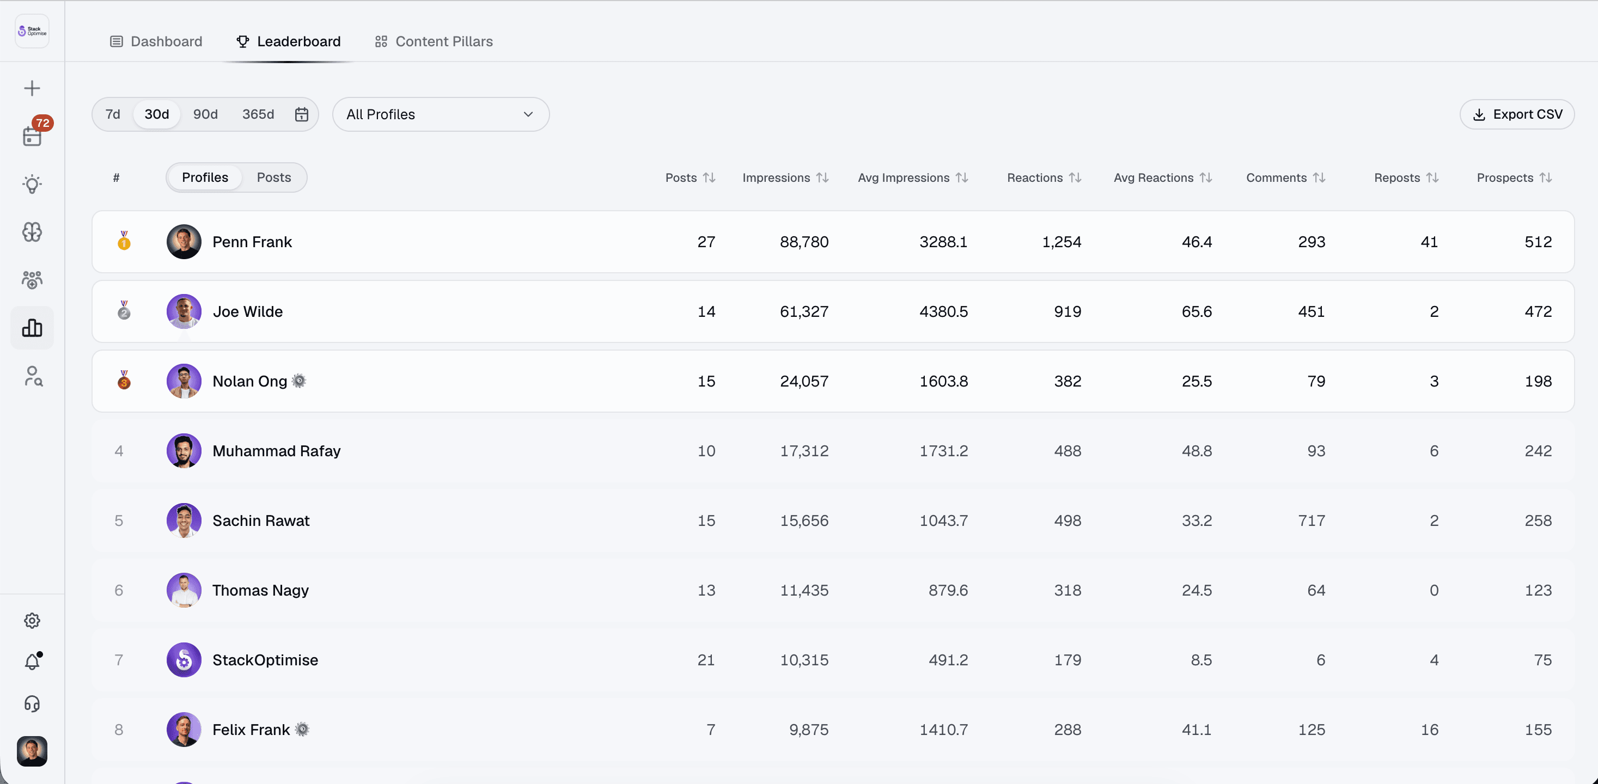This screenshot has width=1598, height=784.
Task: Open the brain icon in sidebar
Action: click(32, 232)
